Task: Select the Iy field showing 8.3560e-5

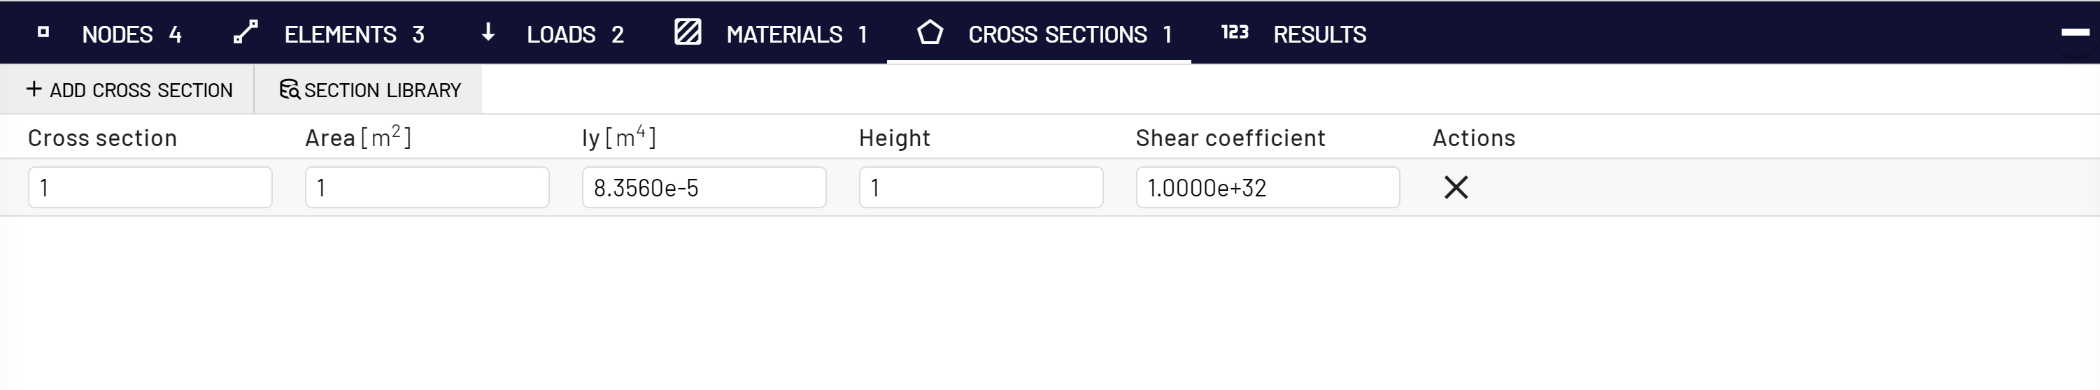Action: click(x=704, y=187)
